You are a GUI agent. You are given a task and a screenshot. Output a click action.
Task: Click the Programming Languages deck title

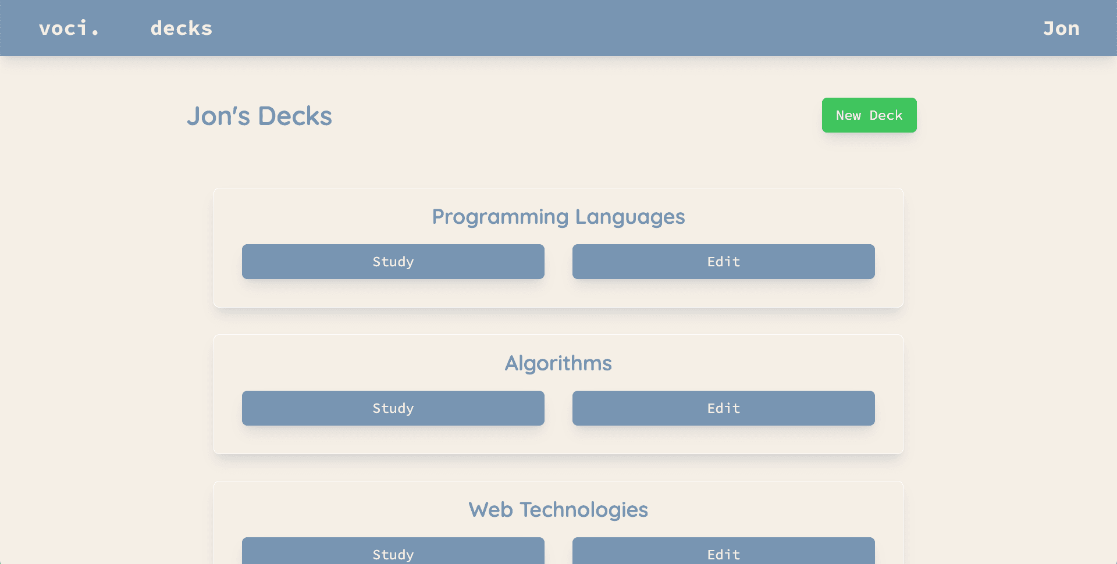(558, 217)
